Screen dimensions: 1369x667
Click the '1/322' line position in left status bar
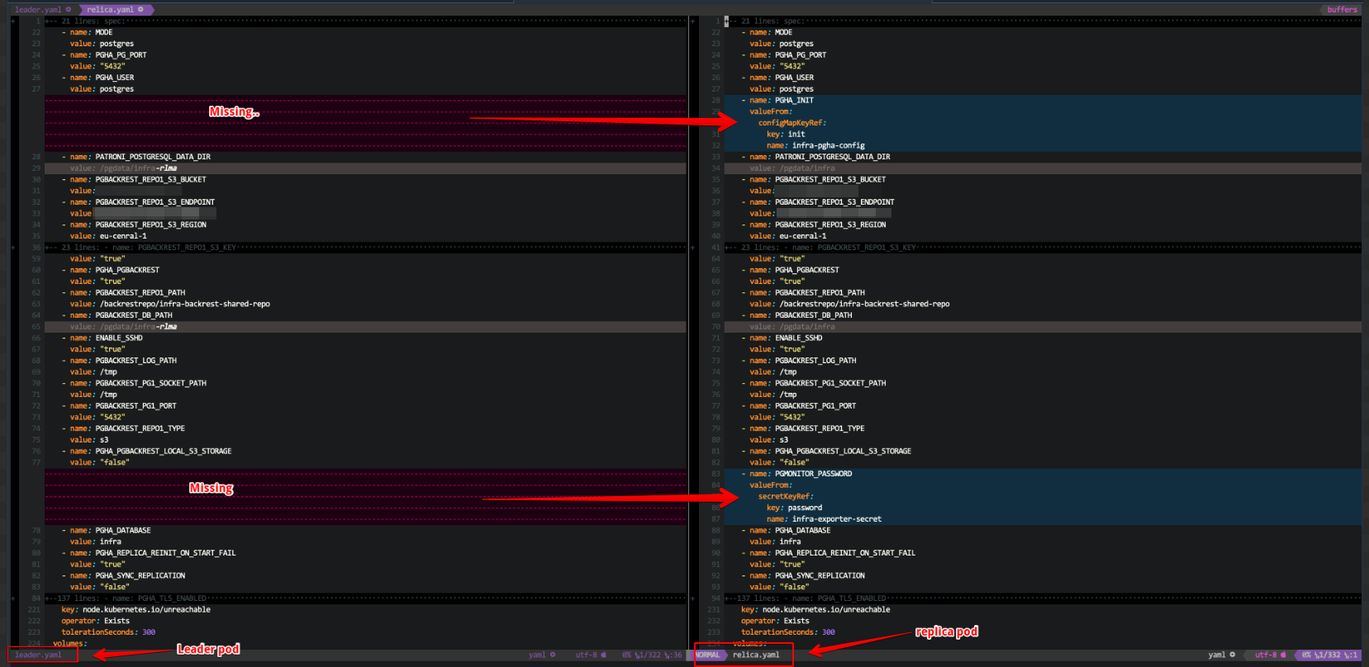(649, 655)
